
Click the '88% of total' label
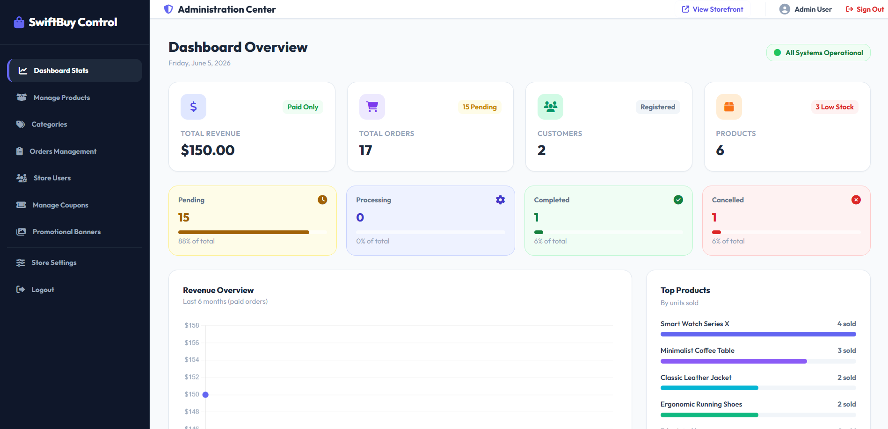(197, 241)
